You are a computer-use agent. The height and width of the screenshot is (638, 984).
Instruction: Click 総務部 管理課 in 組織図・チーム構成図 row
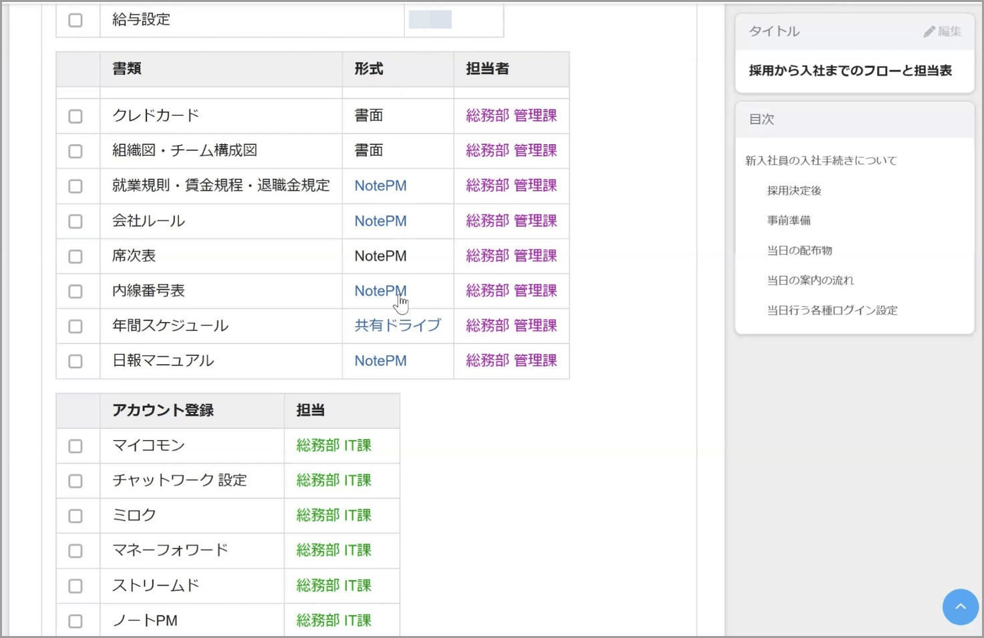(x=511, y=150)
